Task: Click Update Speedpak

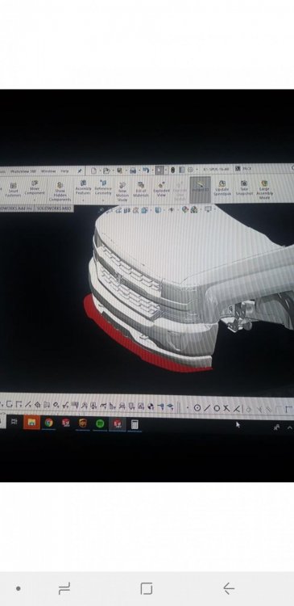Action: tap(222, 187)
